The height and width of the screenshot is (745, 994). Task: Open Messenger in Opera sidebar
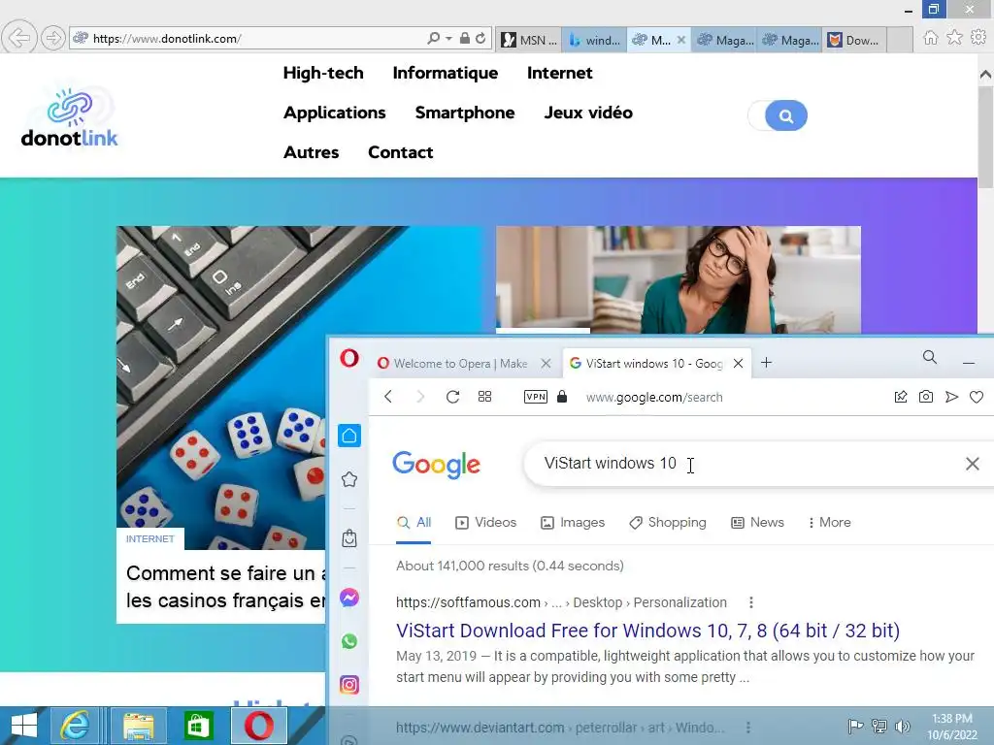pos(349,598)
